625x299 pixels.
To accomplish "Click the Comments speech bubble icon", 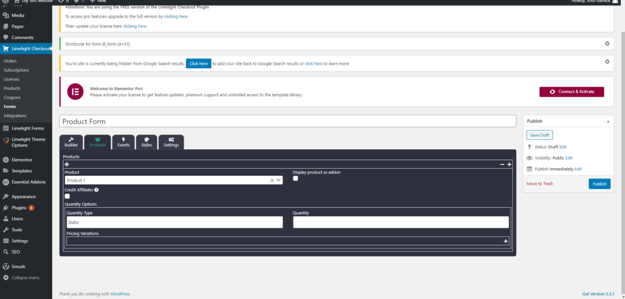I will tap(5, 37).
